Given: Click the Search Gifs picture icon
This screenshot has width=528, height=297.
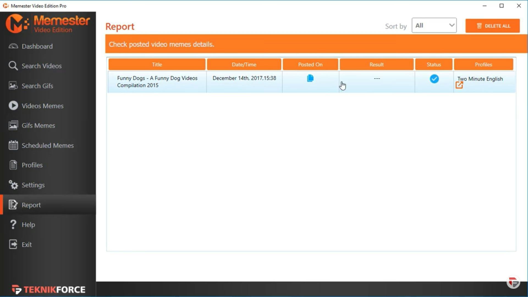Looking at the screenshot, I should click(x=13, y=86).
